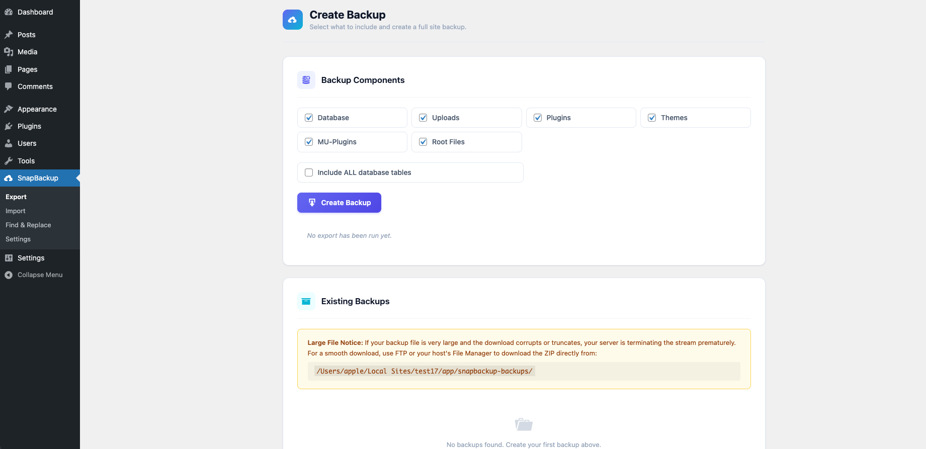Open the Tools menu
Viewport: 926px width, 449px height.
pos(40,161)
